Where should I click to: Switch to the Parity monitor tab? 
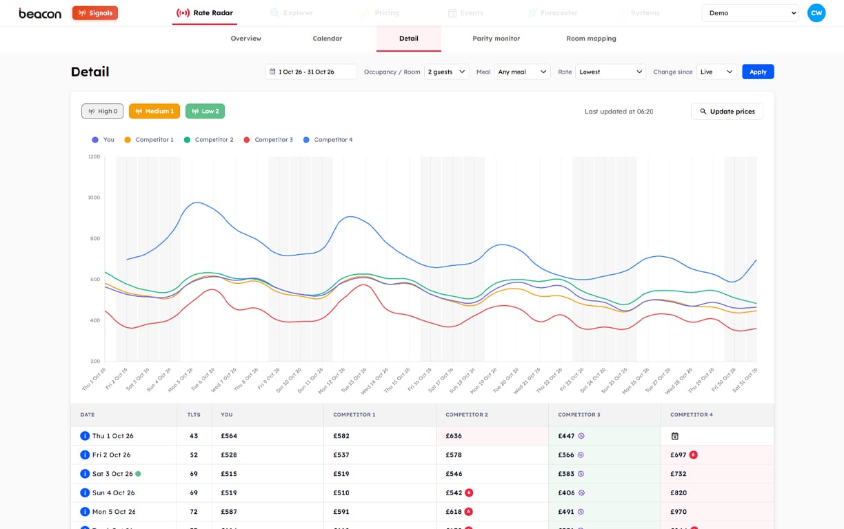(496, 39)
